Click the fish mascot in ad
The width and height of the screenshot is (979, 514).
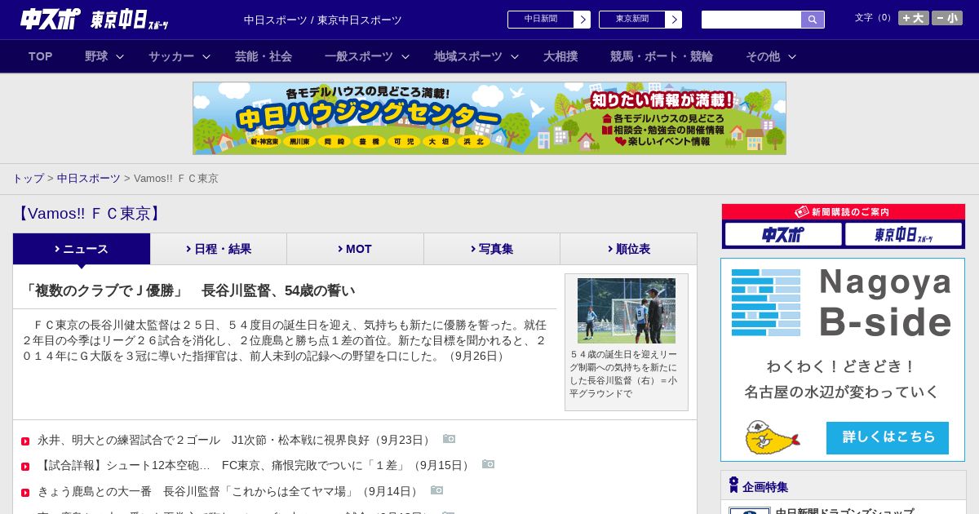pos(772,437)
